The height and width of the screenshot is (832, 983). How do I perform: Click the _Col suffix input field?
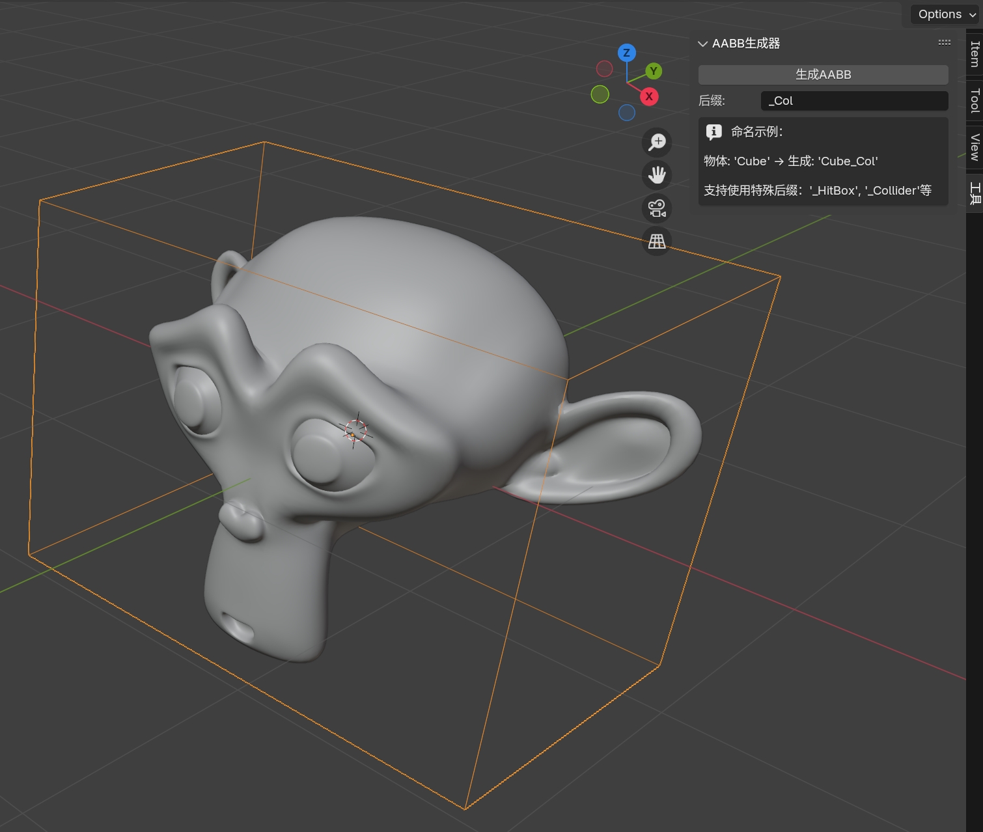click(853, 101)
